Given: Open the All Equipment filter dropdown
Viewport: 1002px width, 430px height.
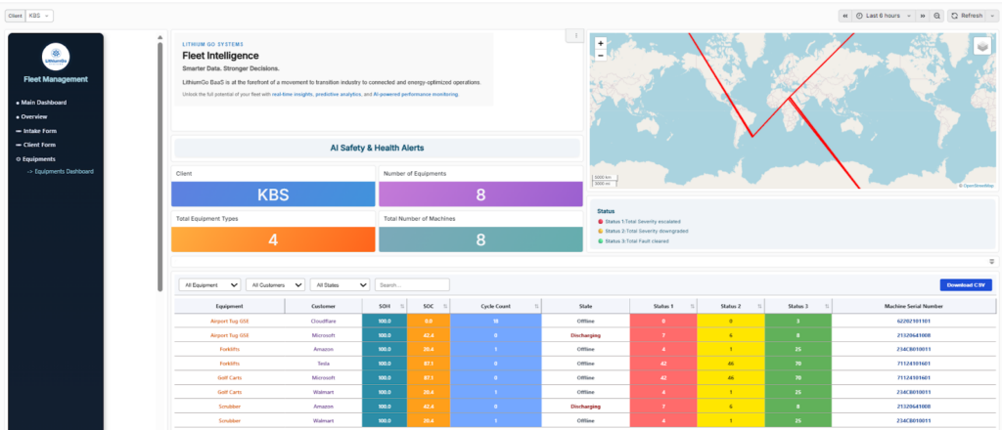Looking at the screenshot, I should 210,284.
